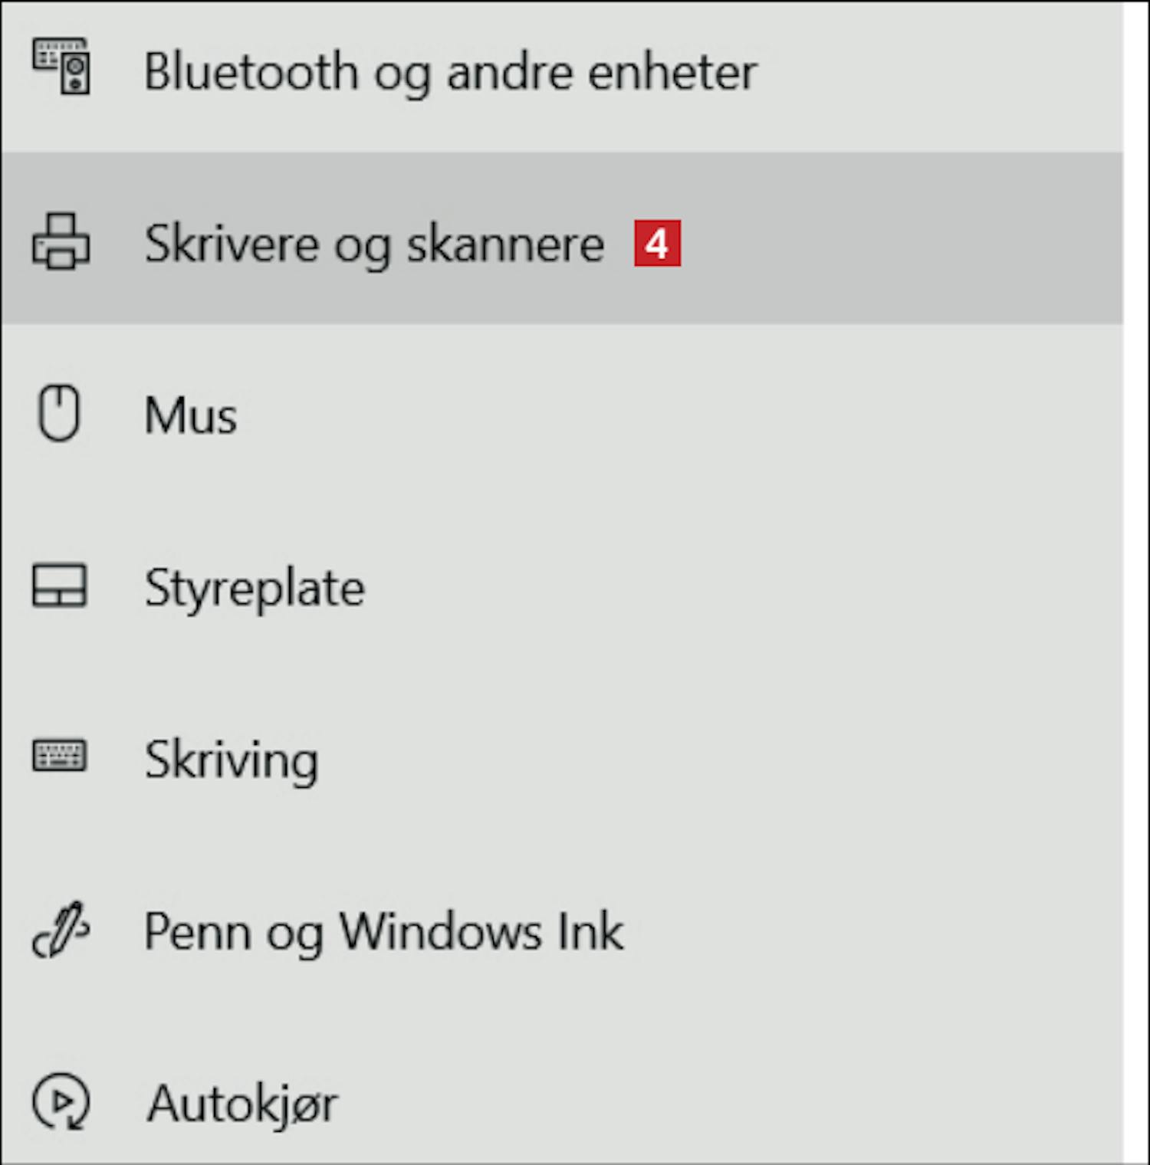Click the pen icon beside Windows Ink
The image size is (1150, 1165).
pyautogui.click(x=61, y=930)
